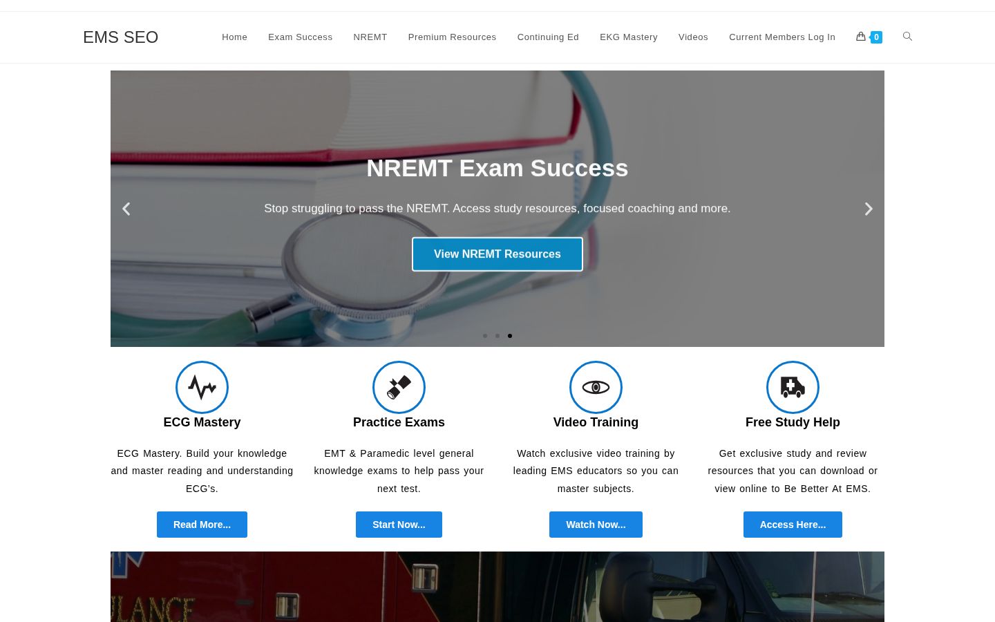The image size is (995, 622).
Task: Open Continuing Ed menu item
Action: click(548, 37)
